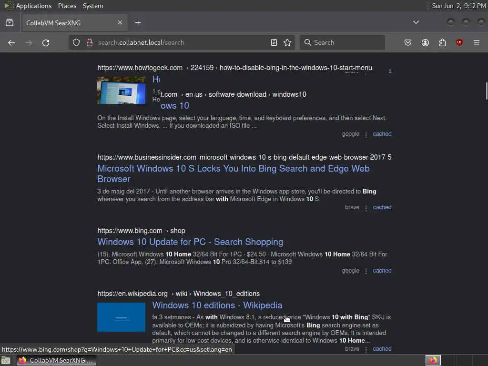Go back with the browser back arrow
Viewport: 488px width, 366px height.
(11, 42)
